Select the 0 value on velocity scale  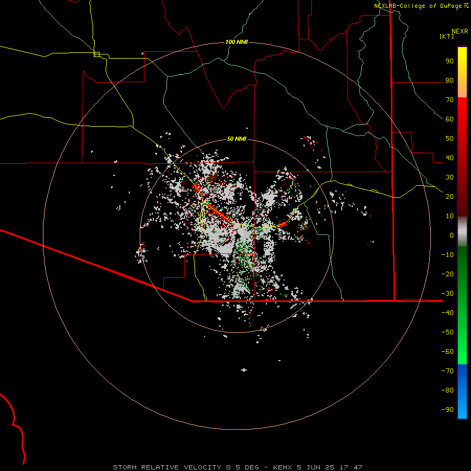click(452, 235)
